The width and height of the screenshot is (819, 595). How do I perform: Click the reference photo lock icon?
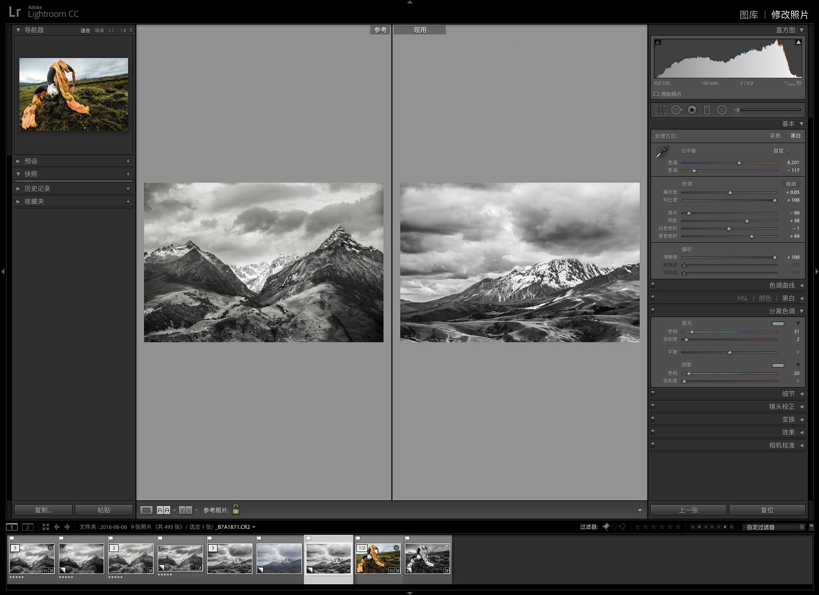(x=236, y=509)
